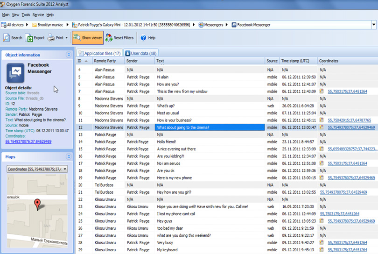Click the large Facebook Messenger icon
The height and width of the screenshot is (254, 378).
15,73
